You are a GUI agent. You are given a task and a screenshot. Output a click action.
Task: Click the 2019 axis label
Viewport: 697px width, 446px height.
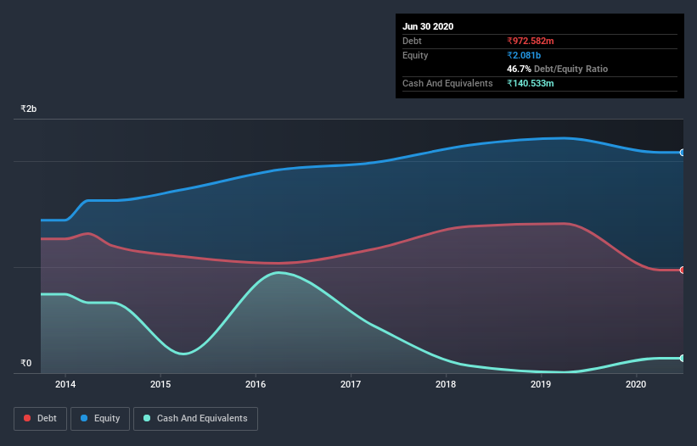[x=541, y=384]
